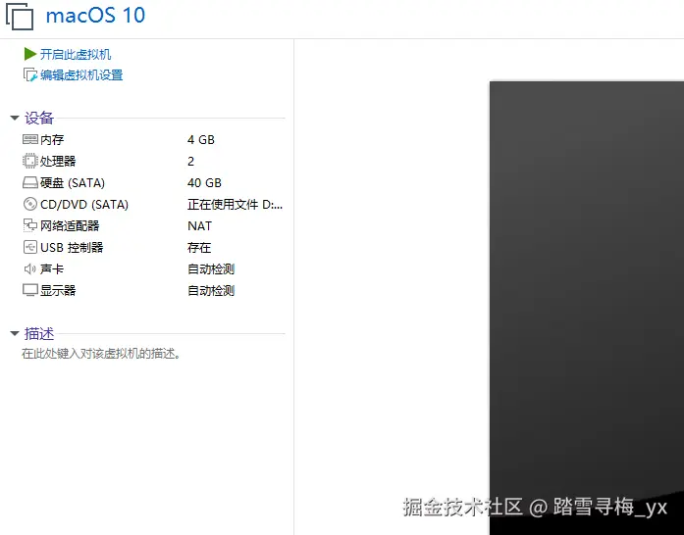
Task: Click the 4 GB memory value
Action: click(x=201, y=140)
